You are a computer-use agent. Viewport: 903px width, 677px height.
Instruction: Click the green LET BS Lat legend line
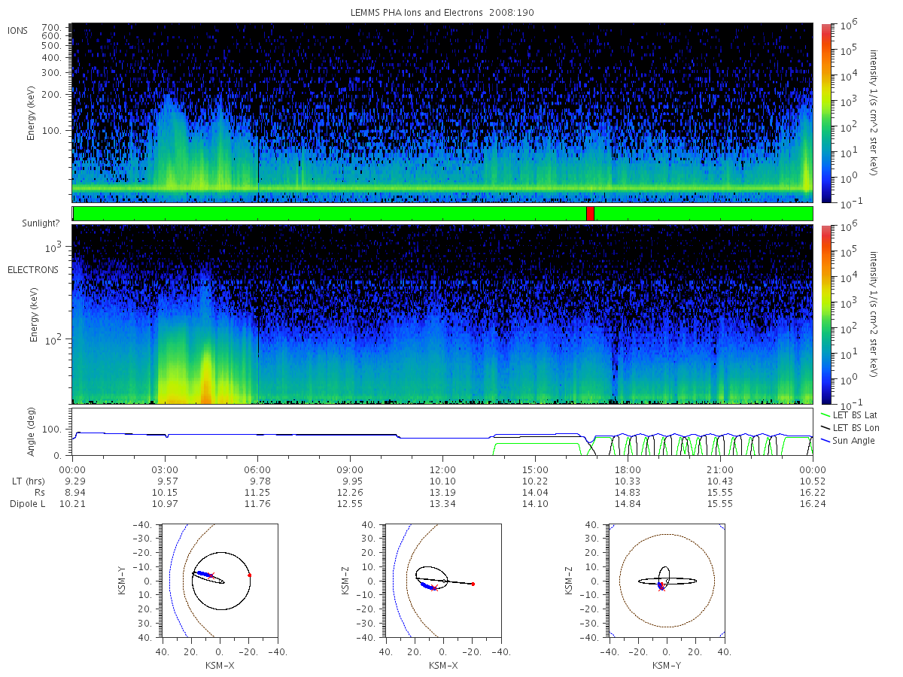point(826,414)
